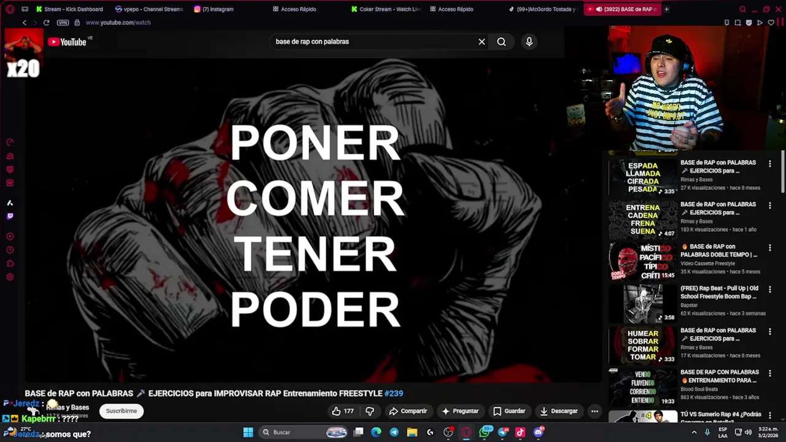
Task: Open WhatsApp from taskbar
Action: 485,432
